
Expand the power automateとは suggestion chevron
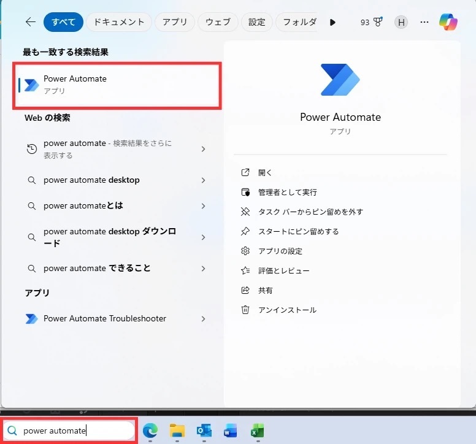coord(203,206)
